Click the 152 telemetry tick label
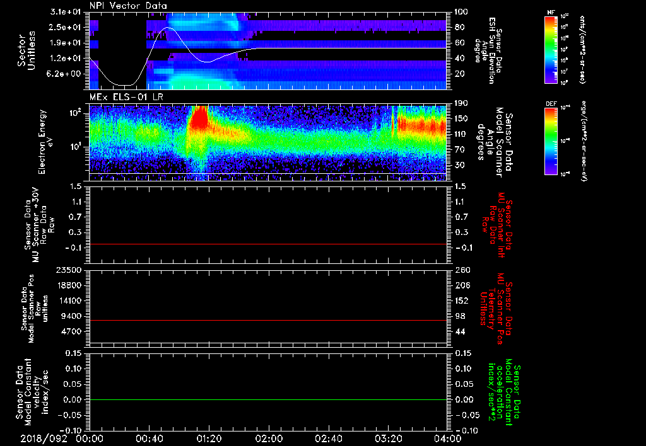 461,300
